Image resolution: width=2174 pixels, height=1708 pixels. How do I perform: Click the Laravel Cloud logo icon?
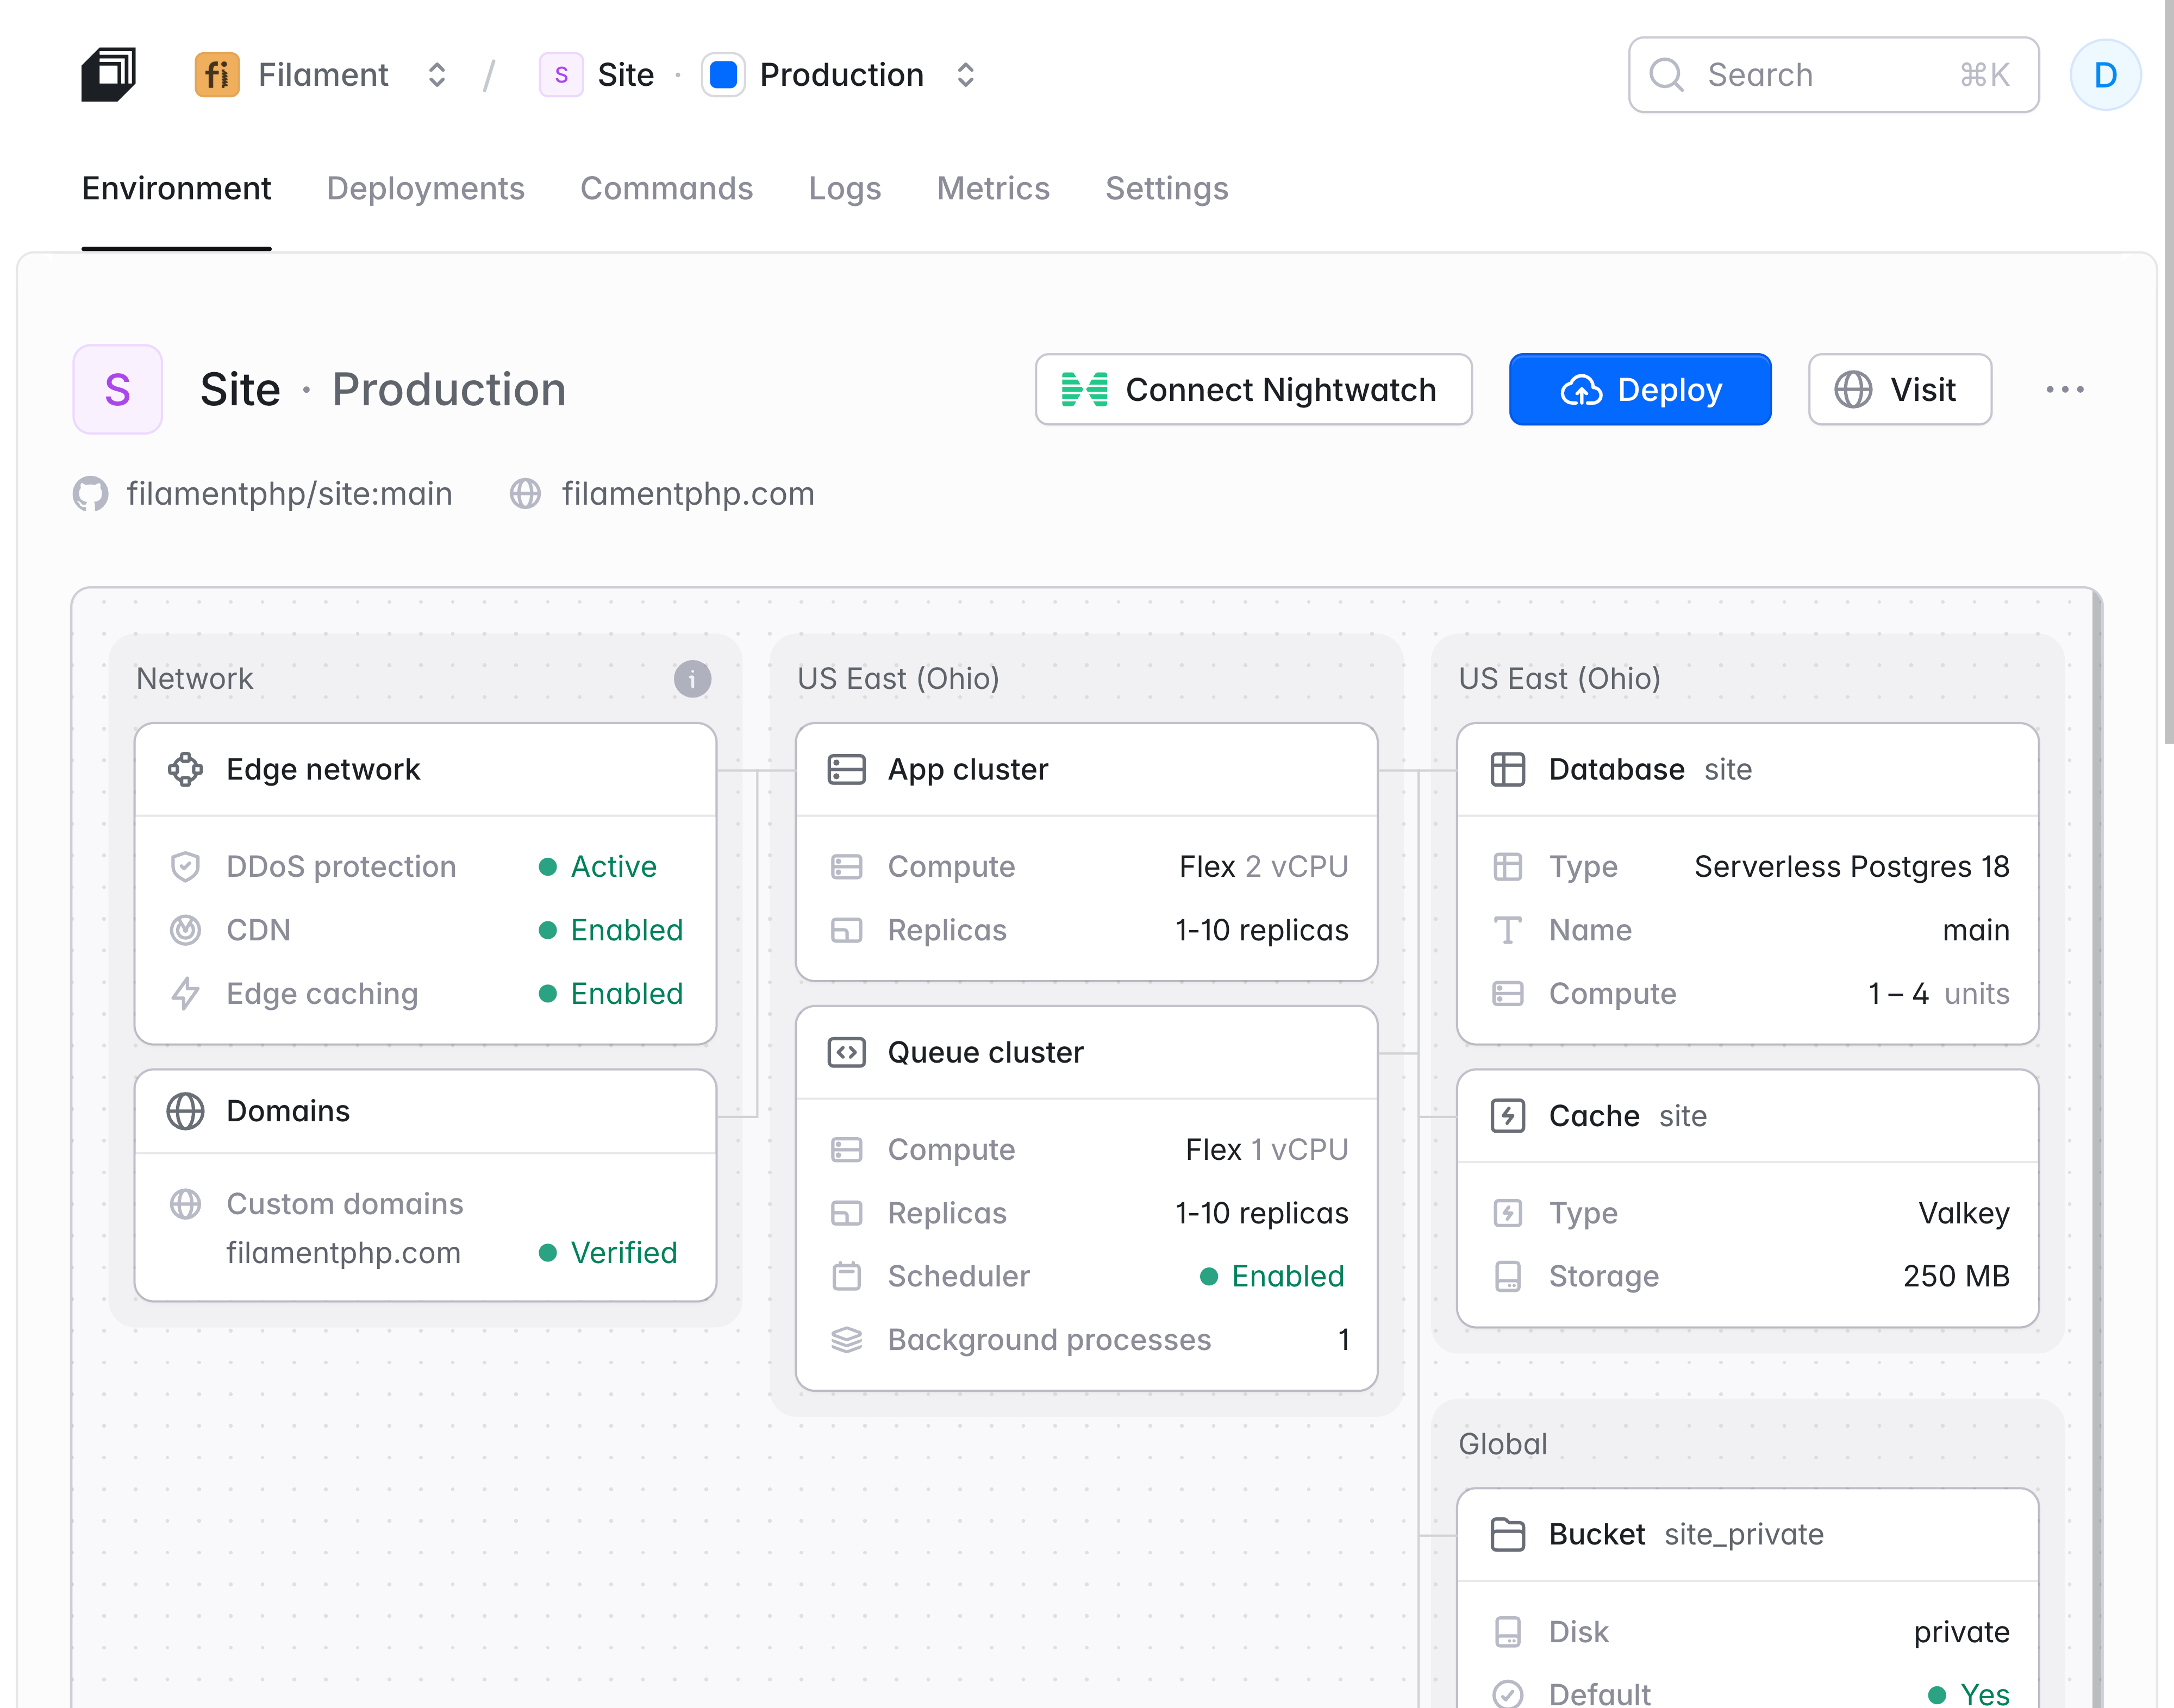[x=108, y=75]
